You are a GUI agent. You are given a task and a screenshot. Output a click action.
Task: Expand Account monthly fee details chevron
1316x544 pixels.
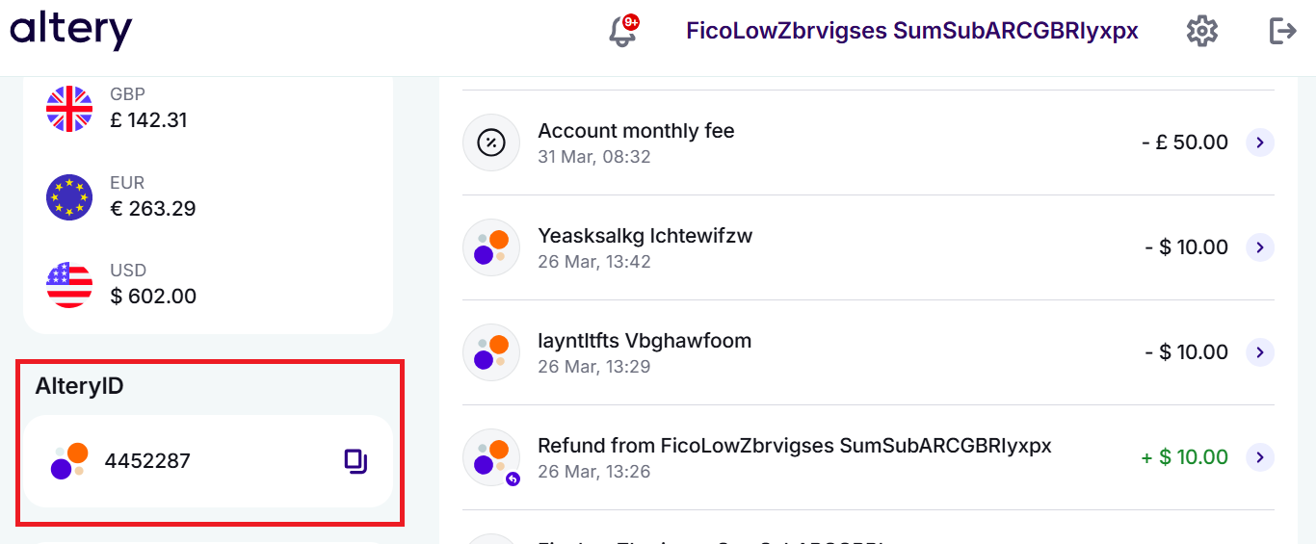1260,143
